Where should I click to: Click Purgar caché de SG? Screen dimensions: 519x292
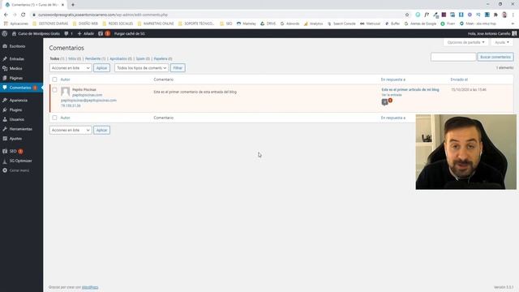coord(130,33)
